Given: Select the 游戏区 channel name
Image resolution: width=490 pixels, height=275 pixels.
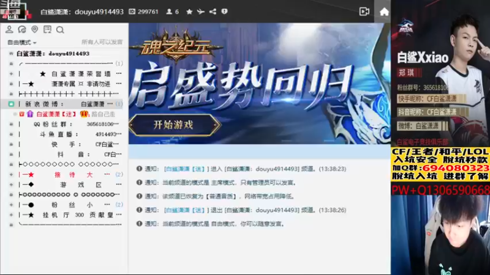Looking at the screenshot, I should click(x=81, y=185).
